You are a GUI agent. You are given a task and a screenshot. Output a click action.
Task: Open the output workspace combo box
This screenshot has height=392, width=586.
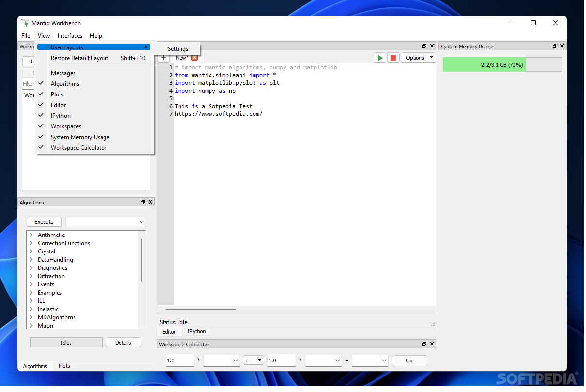[370, 361]
